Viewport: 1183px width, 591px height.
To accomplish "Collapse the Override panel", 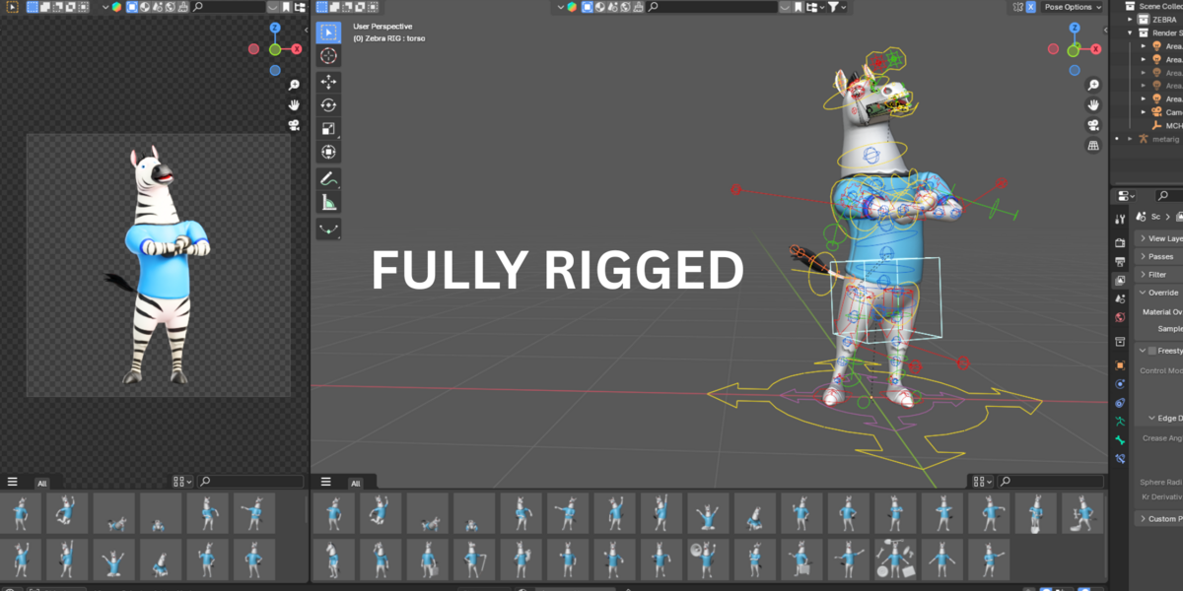I will coord(1158,293).
